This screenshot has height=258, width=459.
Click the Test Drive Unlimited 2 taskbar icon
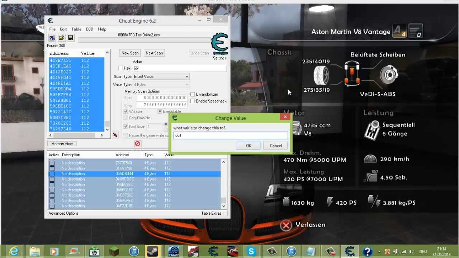click(x=173, y=251)
